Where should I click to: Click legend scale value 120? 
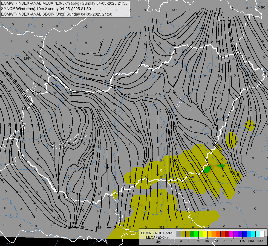point(234,241)
